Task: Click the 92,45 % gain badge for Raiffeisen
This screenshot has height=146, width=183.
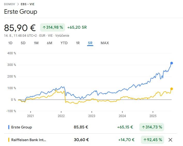Action: (152, 140)
